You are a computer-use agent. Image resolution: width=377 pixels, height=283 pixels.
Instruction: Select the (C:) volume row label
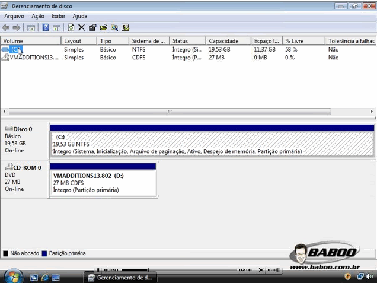coord(16,50)
